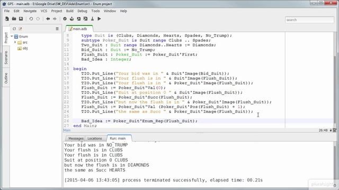Screen dimensions: 339x190
Task: Click the 26:48 cursor position indicator
Action: 323,130
